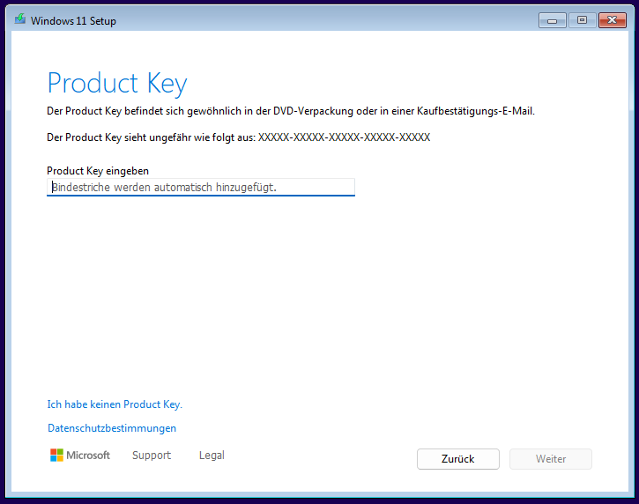639x504 pixels.
Task: Click the Windows 11 Setup title bar icon
Action: tap(20, 19)
